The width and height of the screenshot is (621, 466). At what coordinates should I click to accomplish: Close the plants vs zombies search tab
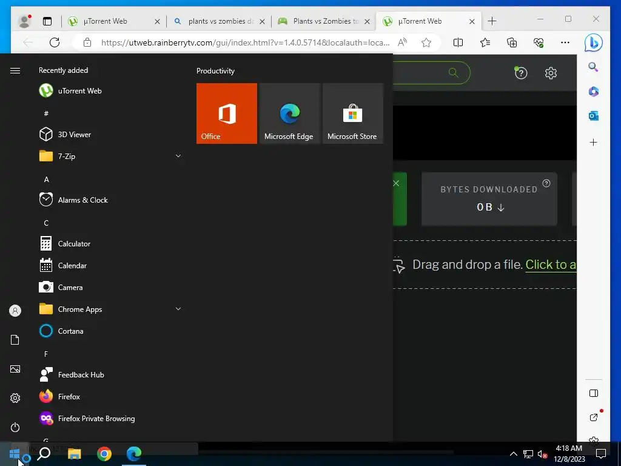262,21
